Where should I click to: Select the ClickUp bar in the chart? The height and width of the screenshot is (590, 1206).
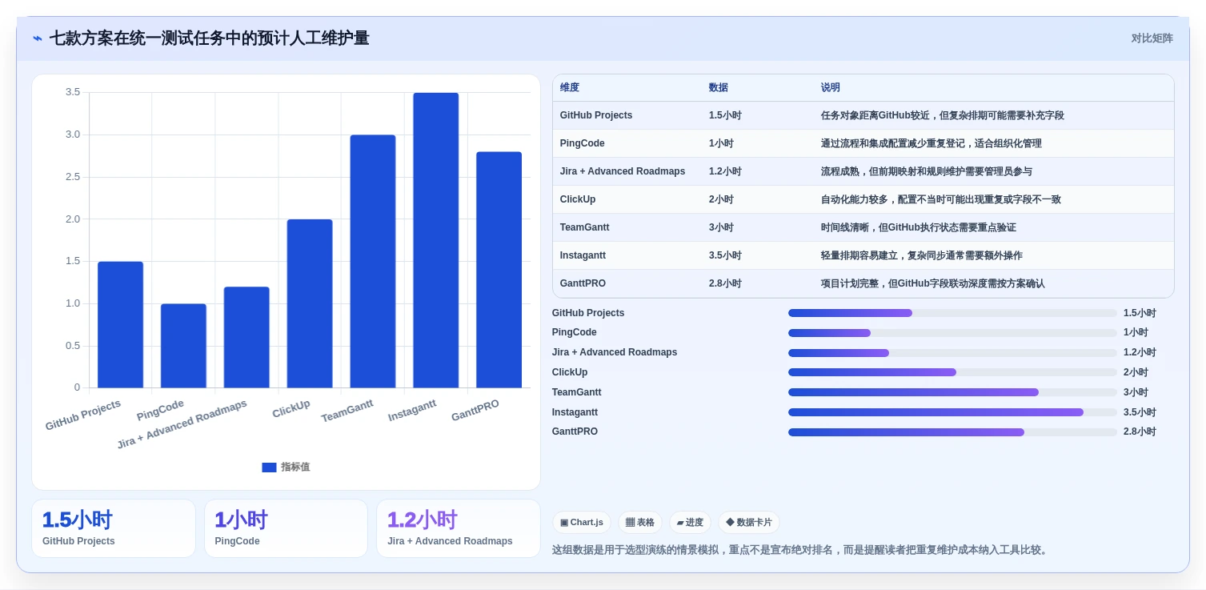point(310,304)
